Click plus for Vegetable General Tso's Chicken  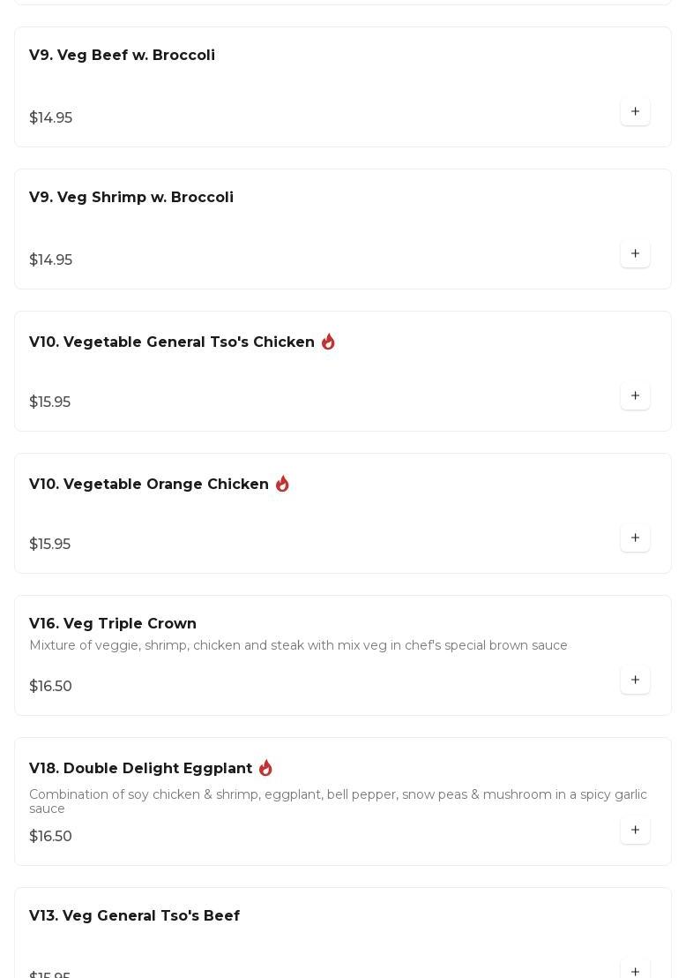click(x=635, y=396)
